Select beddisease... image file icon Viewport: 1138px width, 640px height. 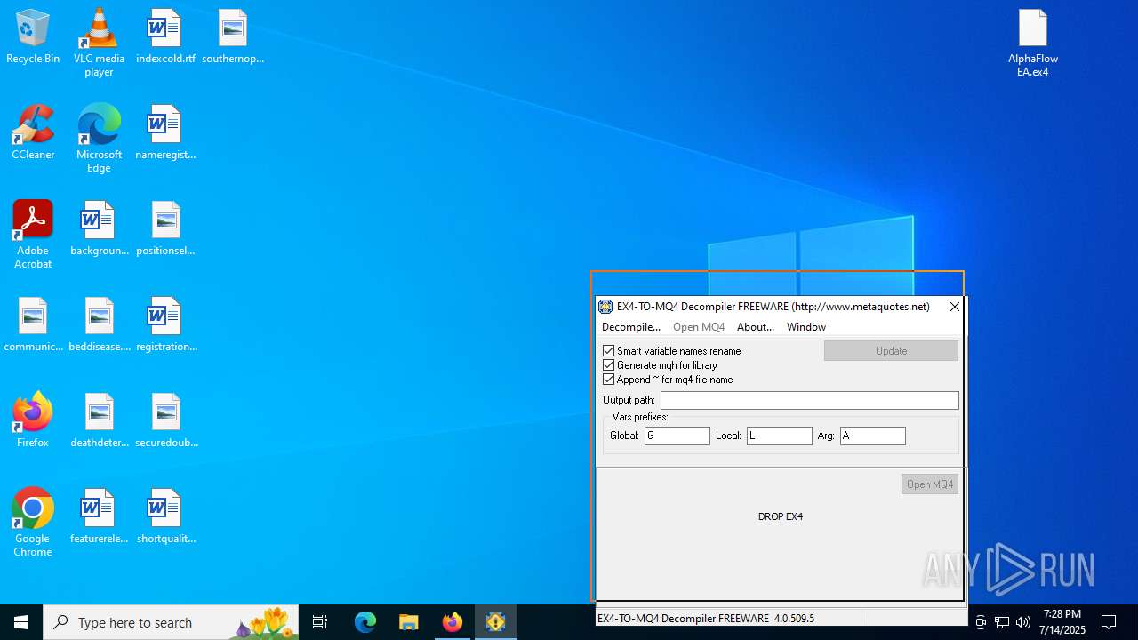[99, 325]
